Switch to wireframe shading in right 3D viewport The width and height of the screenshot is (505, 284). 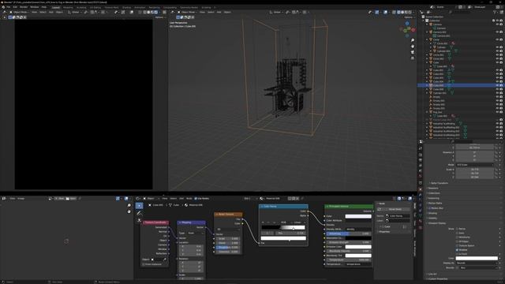tap(398, 13)
